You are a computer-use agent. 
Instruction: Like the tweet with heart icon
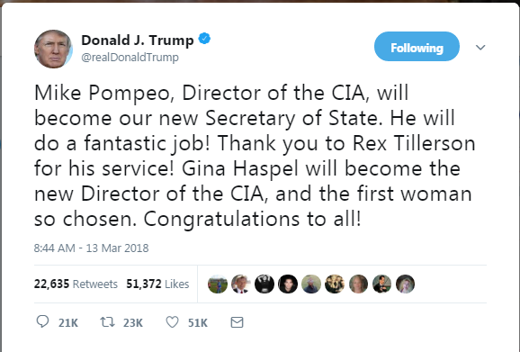point(172,321)
